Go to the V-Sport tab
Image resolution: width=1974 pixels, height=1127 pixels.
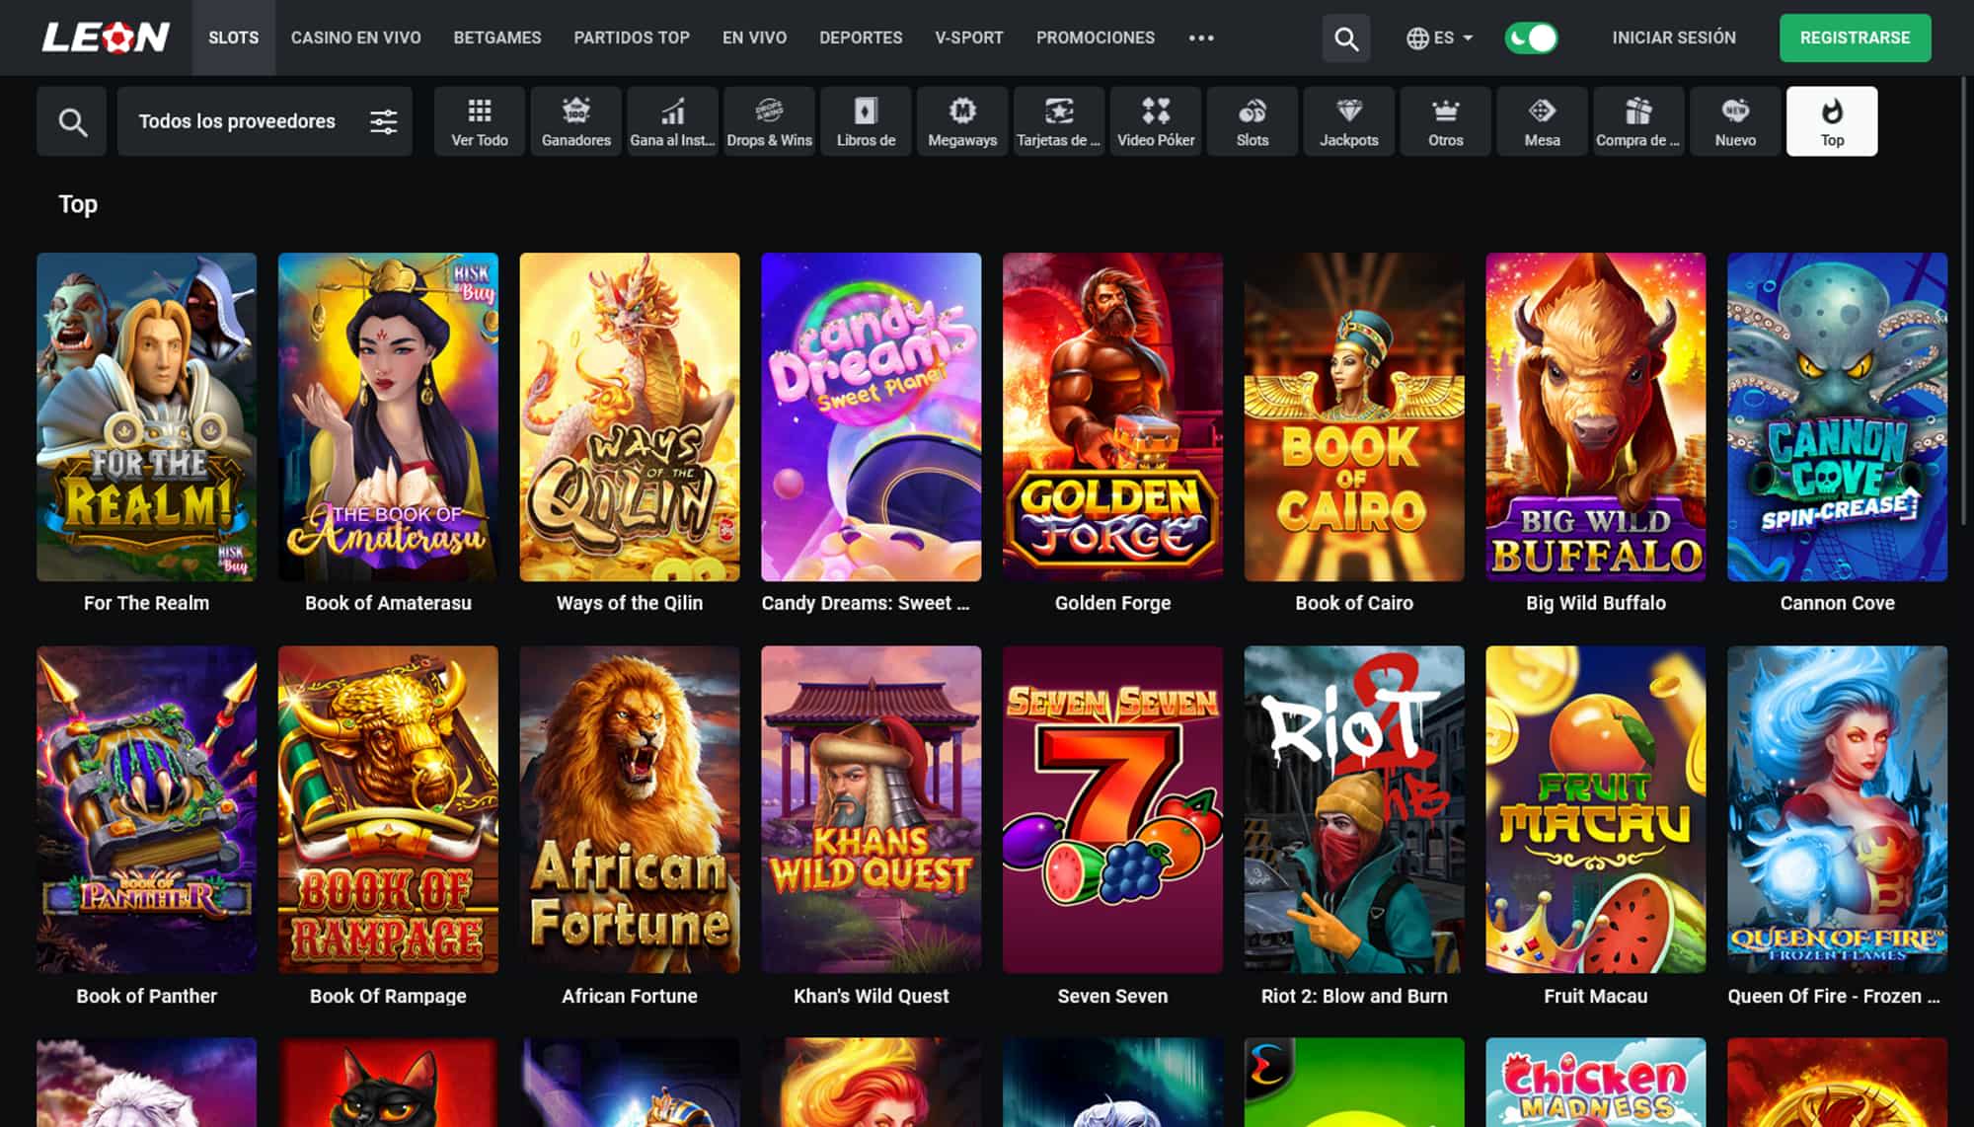pyautogui.click(x=969, y=38)
